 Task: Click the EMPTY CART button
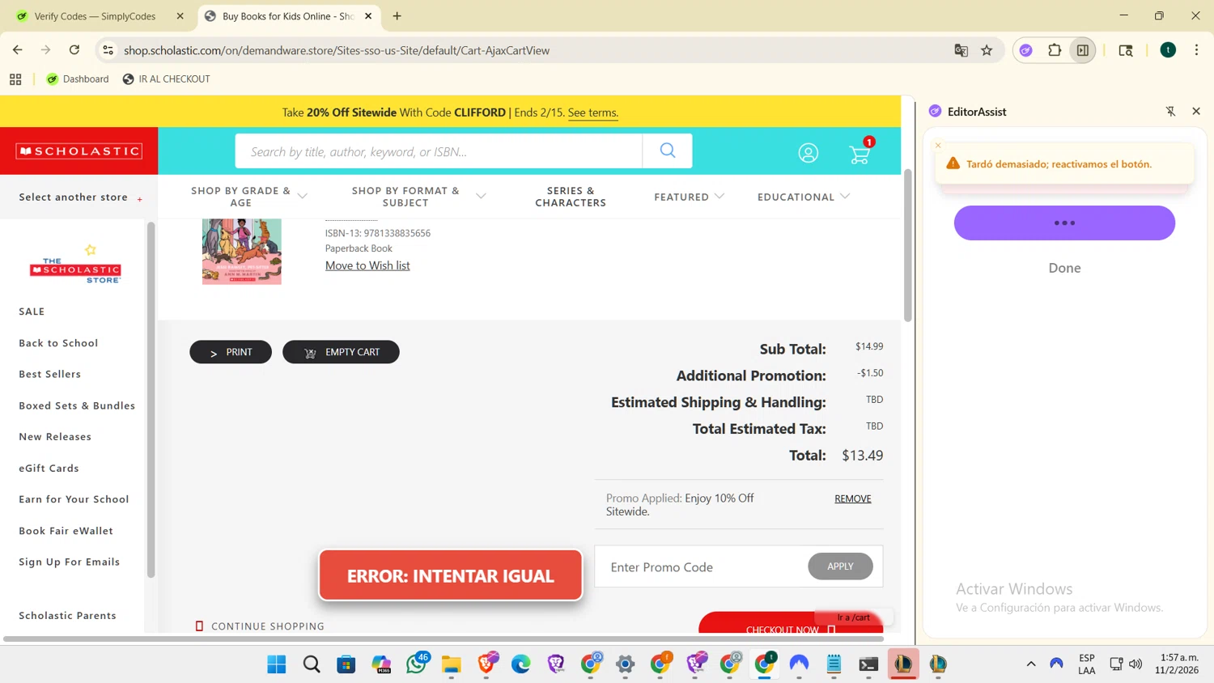point(341,352)
